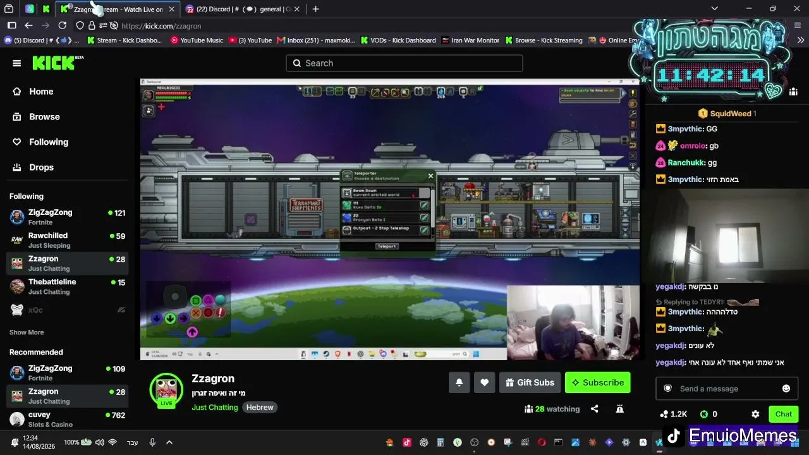Viewport: 809px width, 455px height.
Task: Switch to the Discord general tab
Action: coord(239,9)
